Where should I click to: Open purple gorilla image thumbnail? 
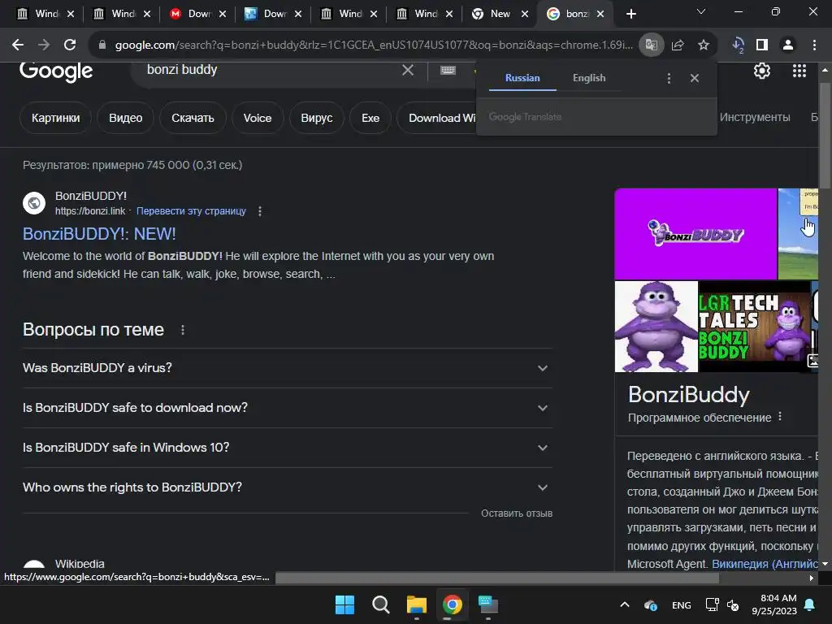pyautogui.click(x=656, y=327)
